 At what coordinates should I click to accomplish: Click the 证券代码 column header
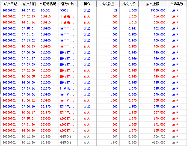point(49,4)
